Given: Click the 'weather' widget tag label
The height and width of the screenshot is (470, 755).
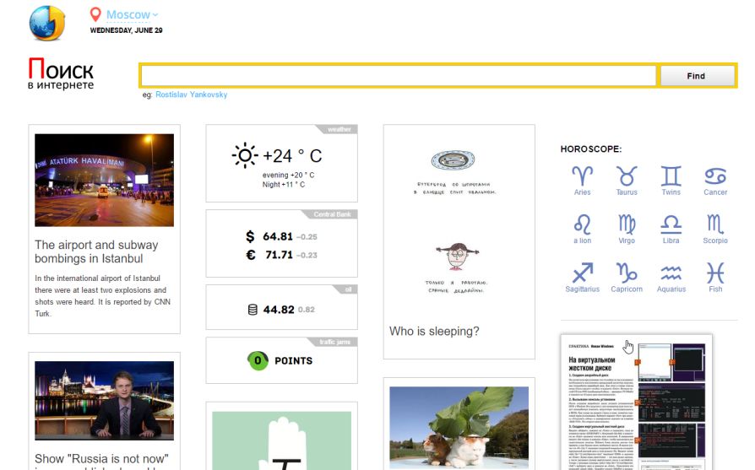Looking at the screenshot, I should pos(339,129).
